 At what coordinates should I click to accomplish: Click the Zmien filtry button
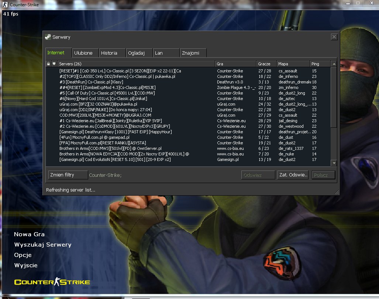(68, 175)
